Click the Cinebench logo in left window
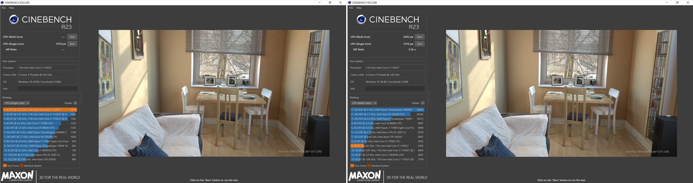The height and width of the screenshot is (183, 693). pos(40,21)
